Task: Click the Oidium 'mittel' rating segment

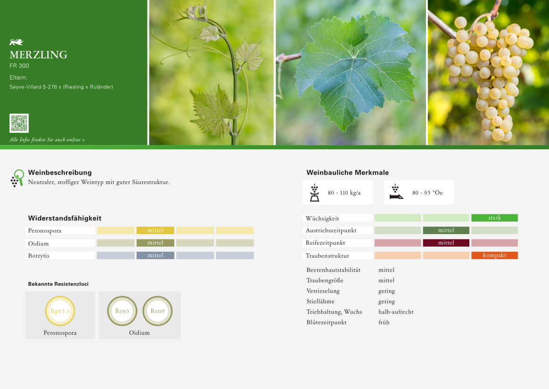Action: (x=156, y=243)
